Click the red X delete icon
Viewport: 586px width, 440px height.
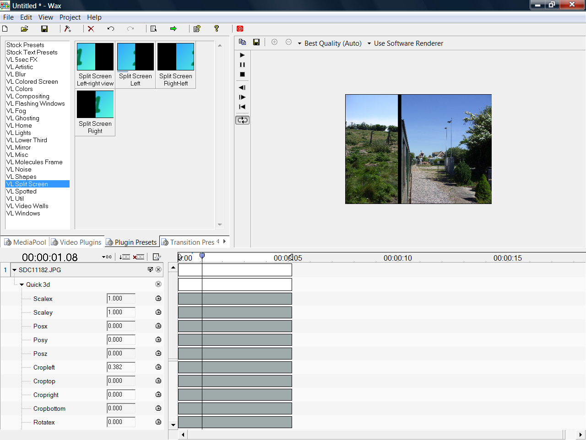[x=91, y=29]
